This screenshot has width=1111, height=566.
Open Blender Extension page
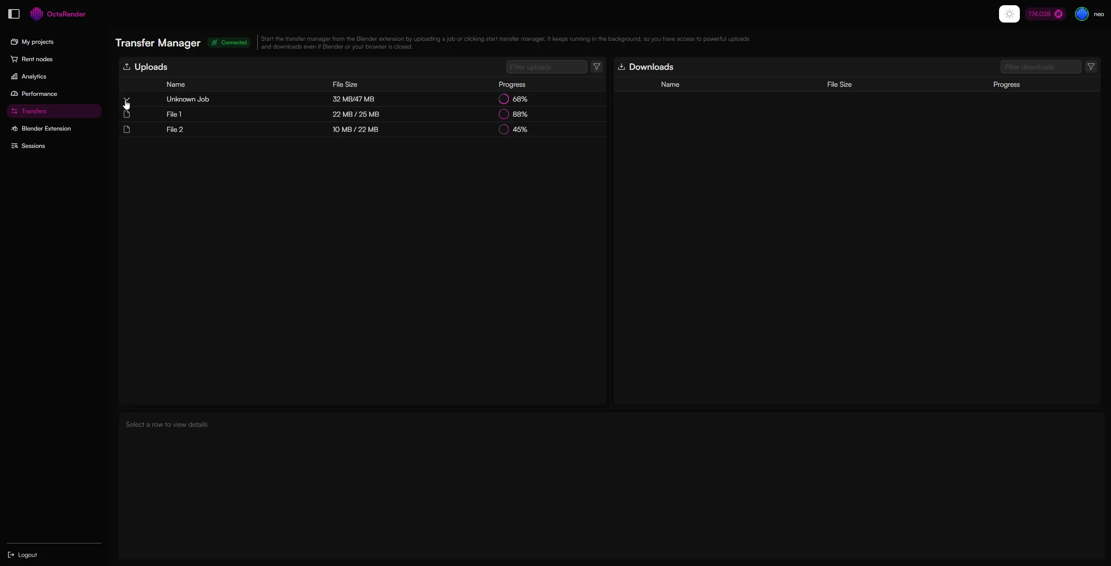[x=54, y=128]
